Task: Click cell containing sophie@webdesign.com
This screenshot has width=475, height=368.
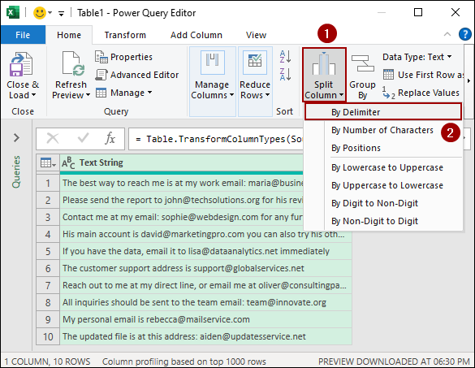Action: [182, 218]
